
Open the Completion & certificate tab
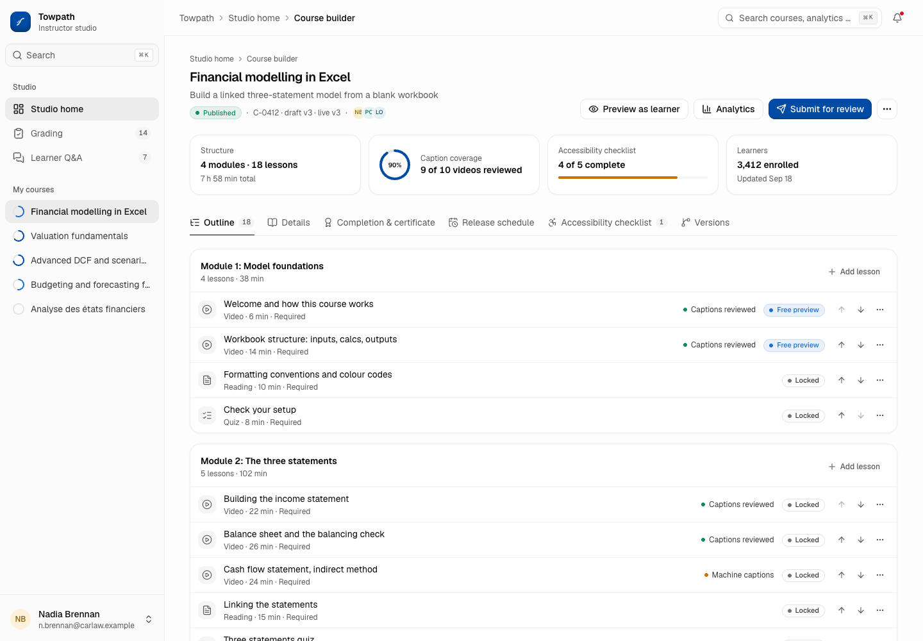379,222
